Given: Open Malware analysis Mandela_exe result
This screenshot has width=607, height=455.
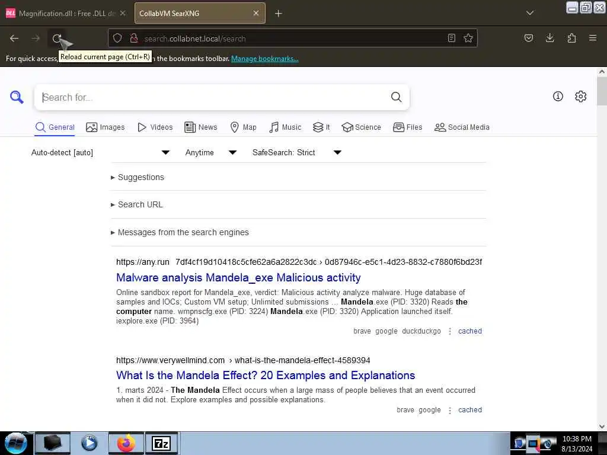Looking at the screenshot, I should pyautogui.click(x=238, y=277).
